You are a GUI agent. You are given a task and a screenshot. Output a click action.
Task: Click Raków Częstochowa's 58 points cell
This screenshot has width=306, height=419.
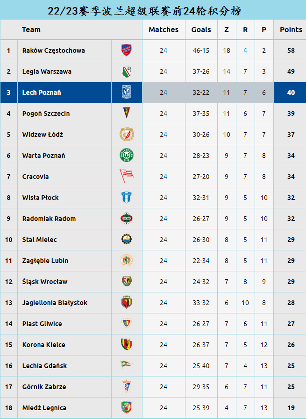click(x=291, y=50)
